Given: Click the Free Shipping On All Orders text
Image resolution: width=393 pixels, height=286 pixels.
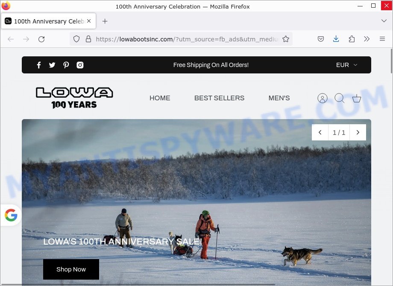Looking at the screenshot, I should click(211, 65).
